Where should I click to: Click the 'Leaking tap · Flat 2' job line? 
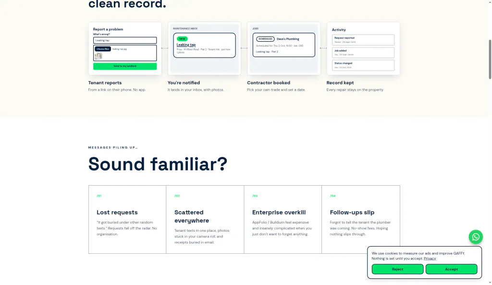click(x=267, y=52)
